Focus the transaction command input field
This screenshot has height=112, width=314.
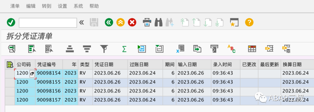click(48, 23)
